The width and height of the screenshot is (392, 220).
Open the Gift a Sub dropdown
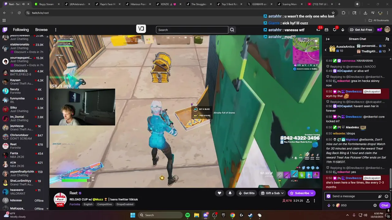pyautogui.click(x=272, y=193)
